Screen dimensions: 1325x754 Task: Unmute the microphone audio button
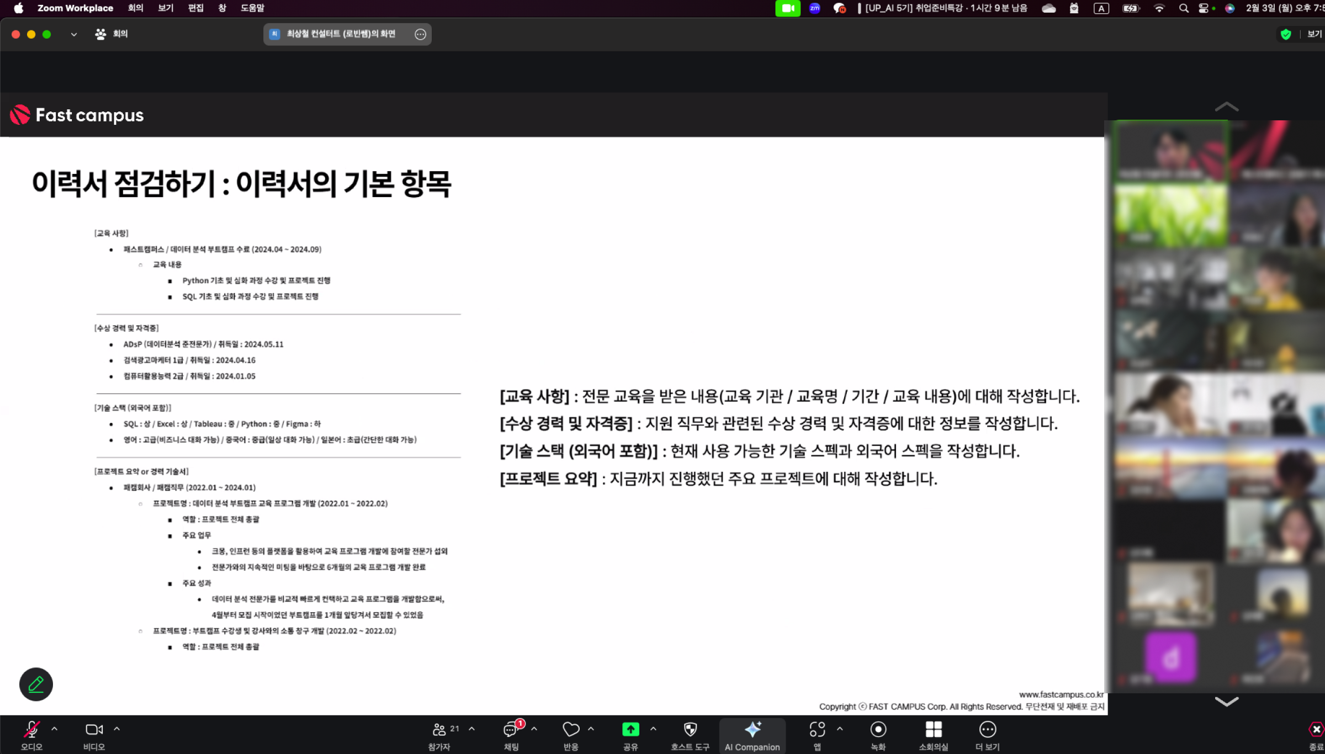pos(31,730)
